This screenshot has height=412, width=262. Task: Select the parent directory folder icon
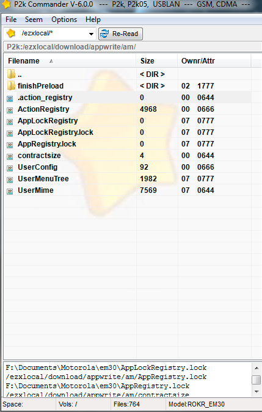[11, 74]
